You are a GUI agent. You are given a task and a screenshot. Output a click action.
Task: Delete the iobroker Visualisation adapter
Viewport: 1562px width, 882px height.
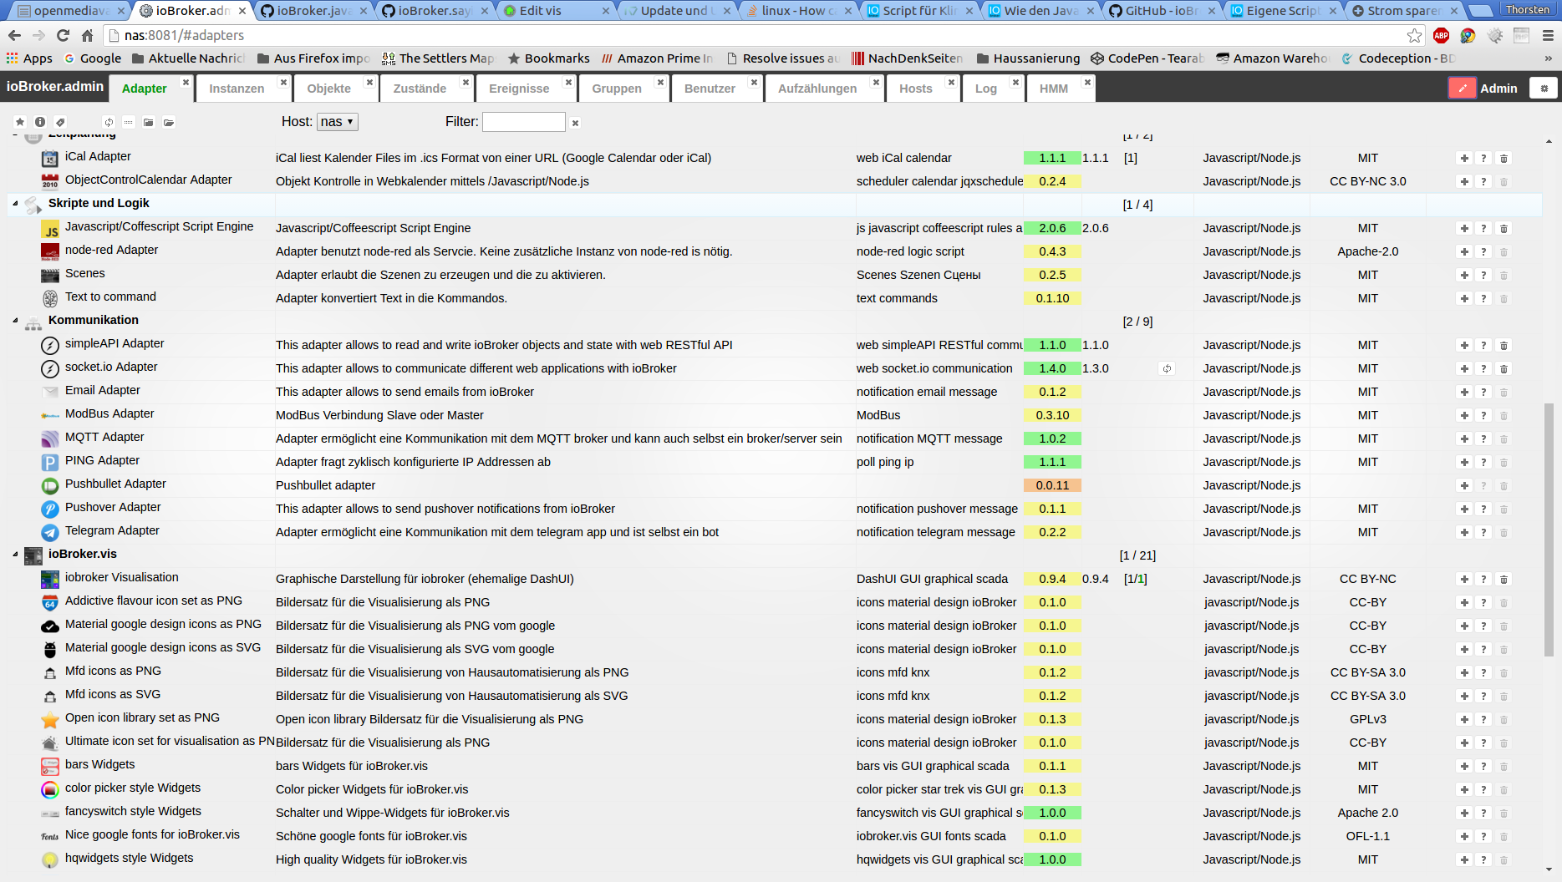coord(1504,579)
